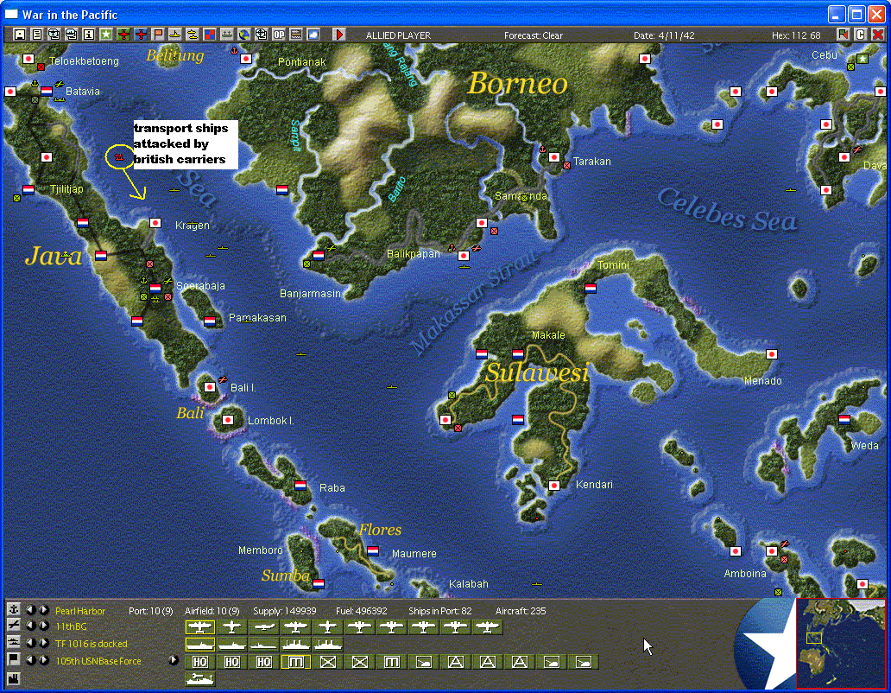
Task: Click the Japanese flag at Tarakan
Action: pos(554,157)
